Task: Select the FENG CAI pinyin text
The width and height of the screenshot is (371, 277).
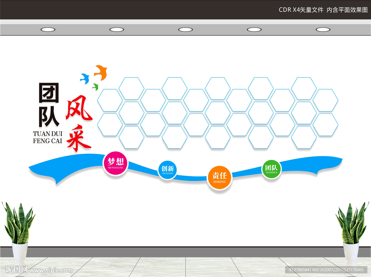Action: click(x=47, y=141)
